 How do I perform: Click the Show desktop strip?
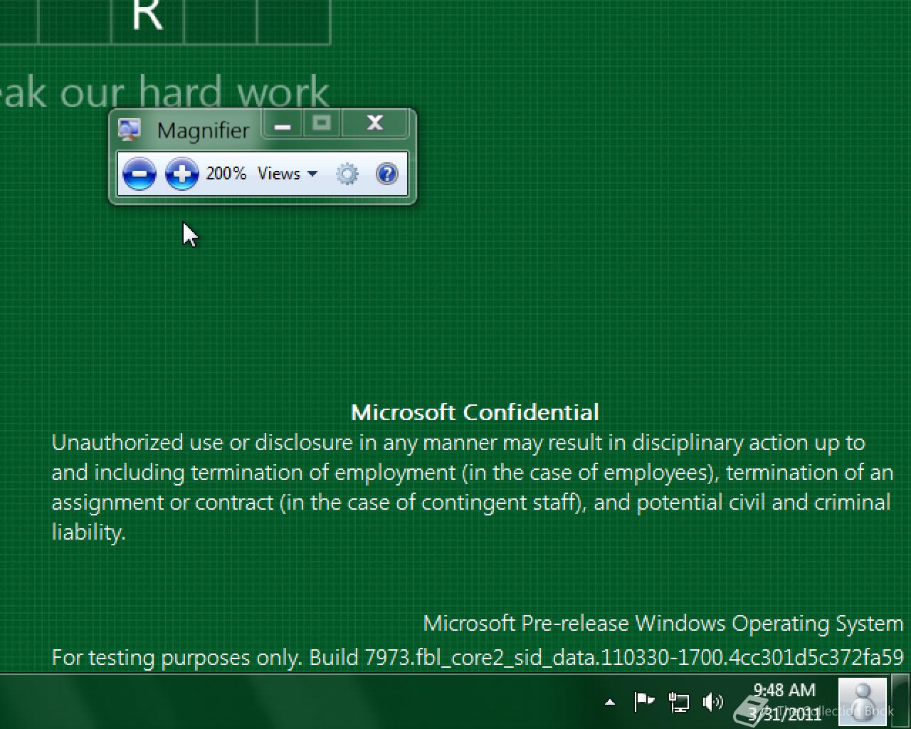coord(901,701)
